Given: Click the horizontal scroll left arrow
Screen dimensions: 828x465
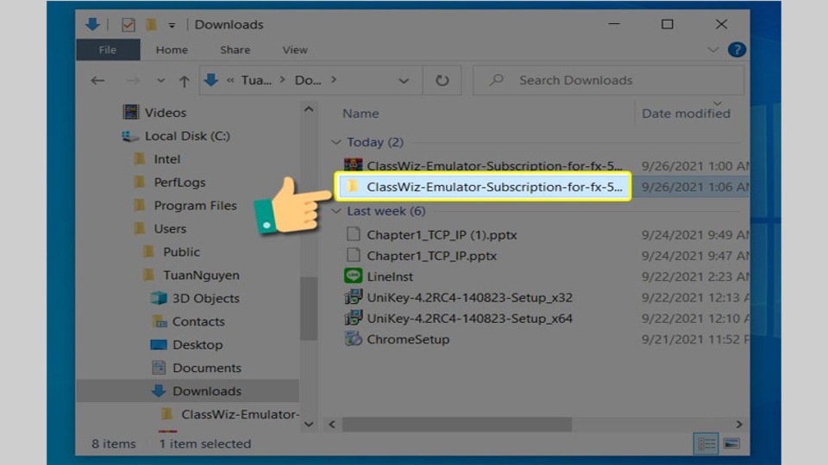Looking at the screenshot, I should click(331, 424).
